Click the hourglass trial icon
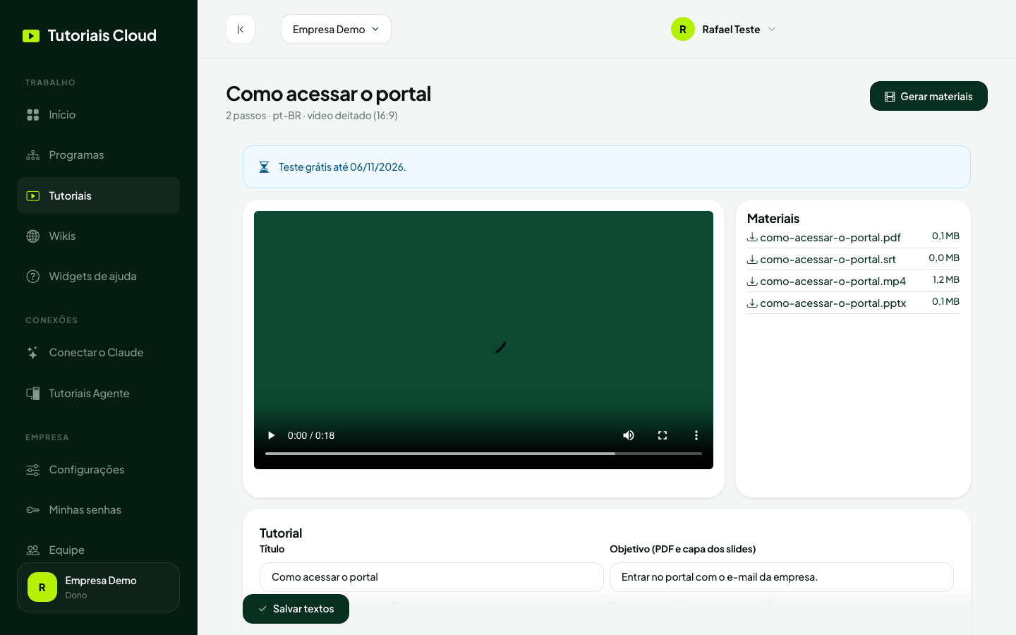This screenshot has width=1016, height=635. (x=264, y=167)
